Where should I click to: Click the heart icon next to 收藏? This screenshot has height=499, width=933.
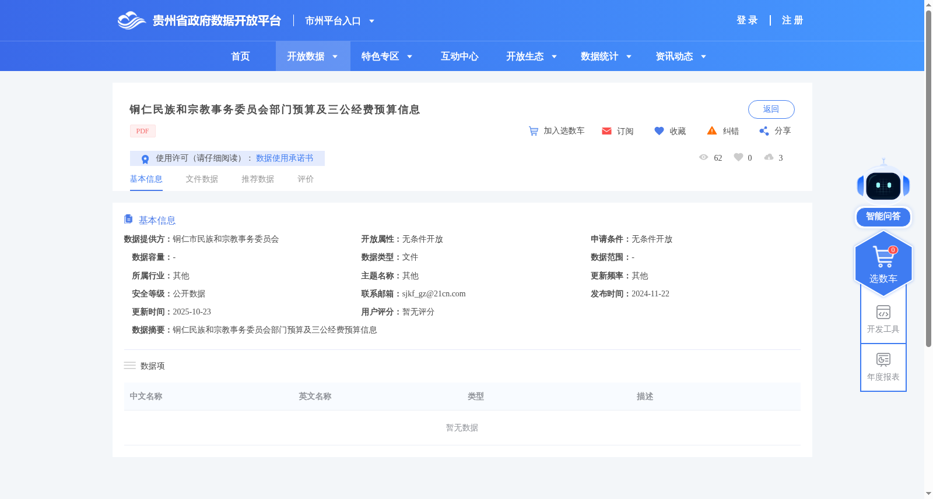[x=659, y=131]
